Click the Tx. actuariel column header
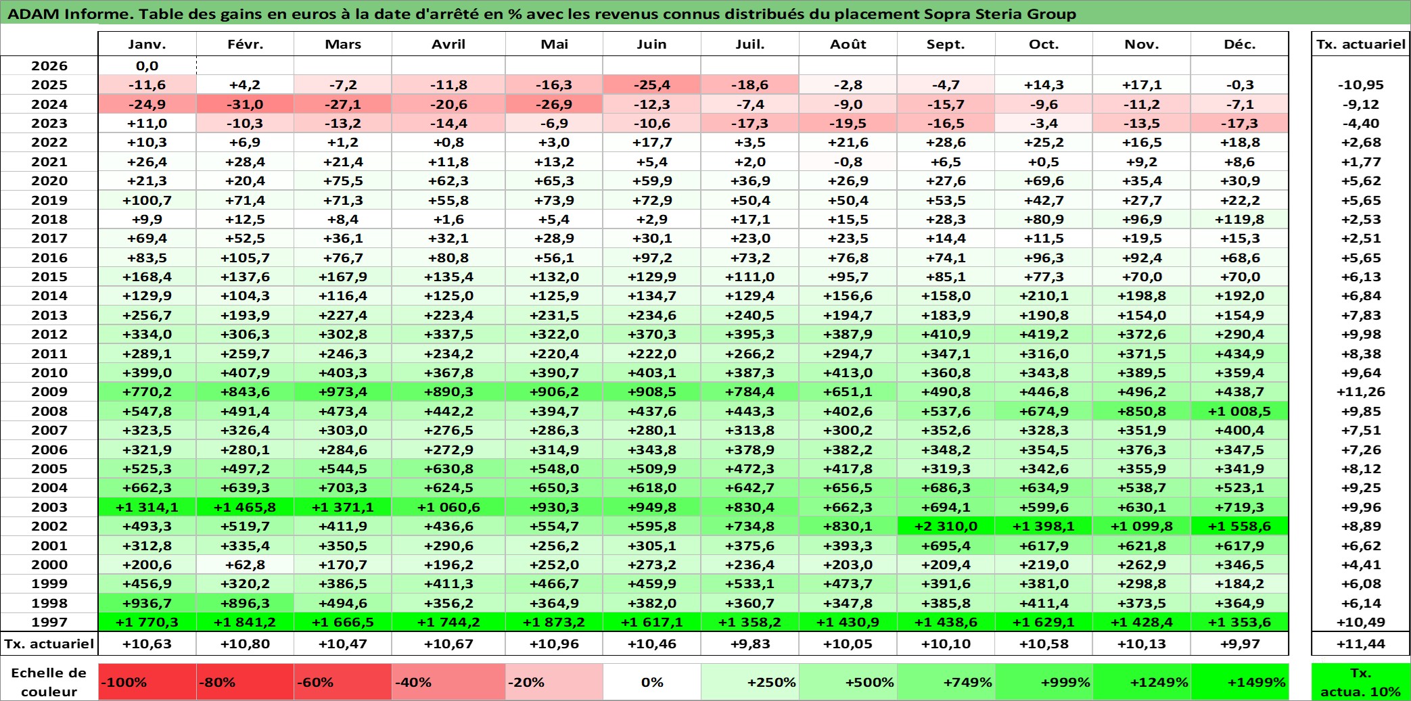Image resolution: width=1411 pixels, height=701 pixels. coord(1361,44)
